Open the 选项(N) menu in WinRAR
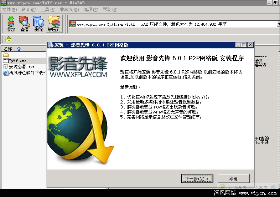The width and height of the screenshot is (280, 197). (91, 10)
